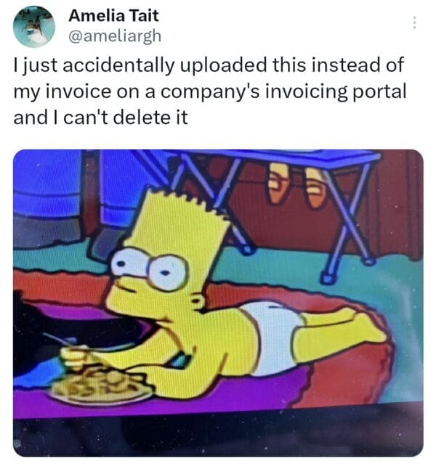Image resolution: width=436 pixels, height=474 pixels.
Task: Click the word "invoicing" in the tweet
Action: [306, 92]
